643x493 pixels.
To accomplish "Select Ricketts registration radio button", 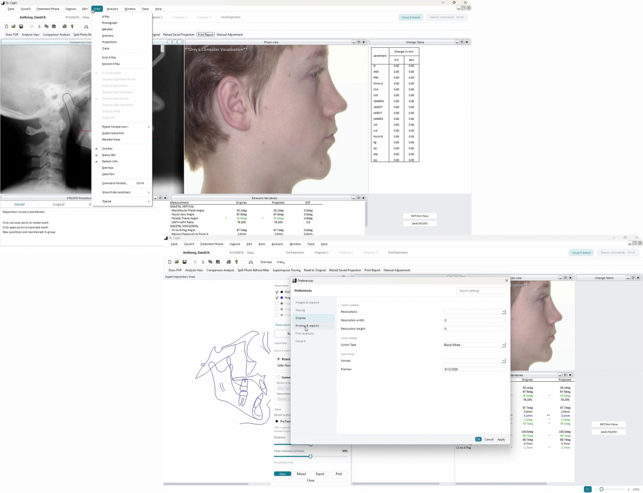I will (x=278, y=359).
